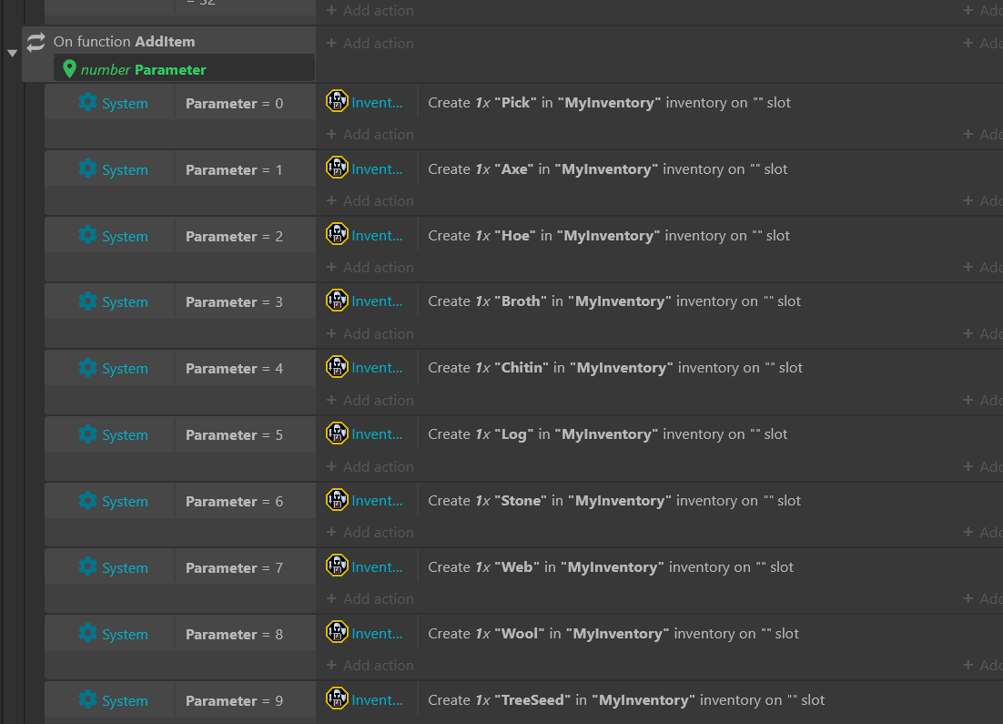Select System gear icon in Parameter = 2 row
The image size is (1003, 724).
click(87, 236)
